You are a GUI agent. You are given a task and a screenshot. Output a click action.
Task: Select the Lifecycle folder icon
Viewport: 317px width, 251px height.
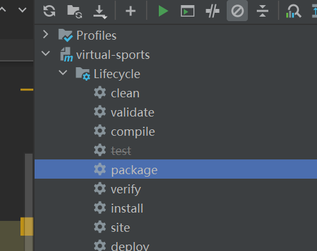(83, 74)
